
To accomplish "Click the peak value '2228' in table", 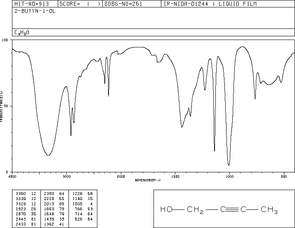I will (x=49, y=199).
